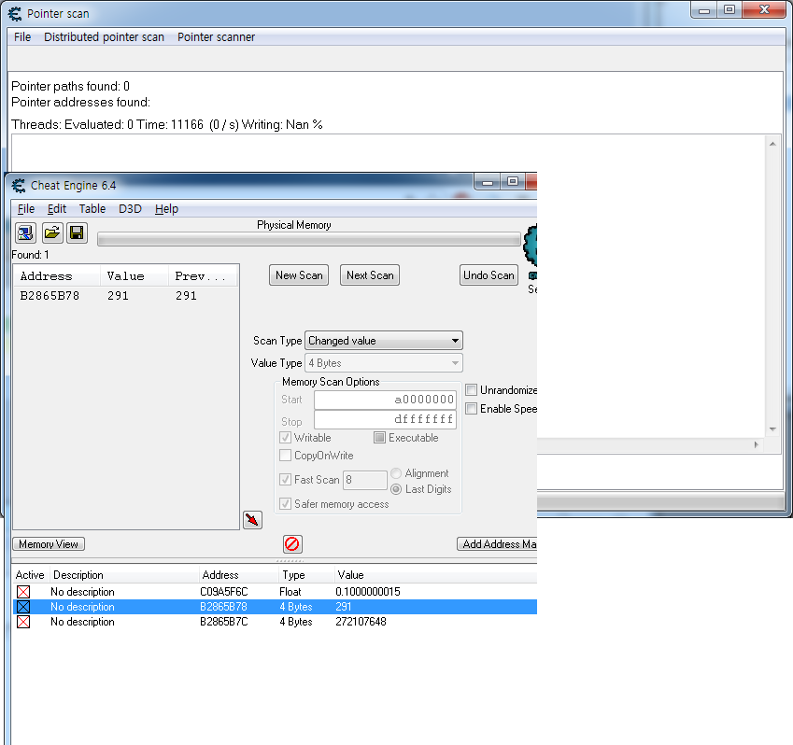The height and width of the screenshot is (745, 793).
Task: Click the Undo Scan button
Action: pyautogui.click(x=489, y=275)
